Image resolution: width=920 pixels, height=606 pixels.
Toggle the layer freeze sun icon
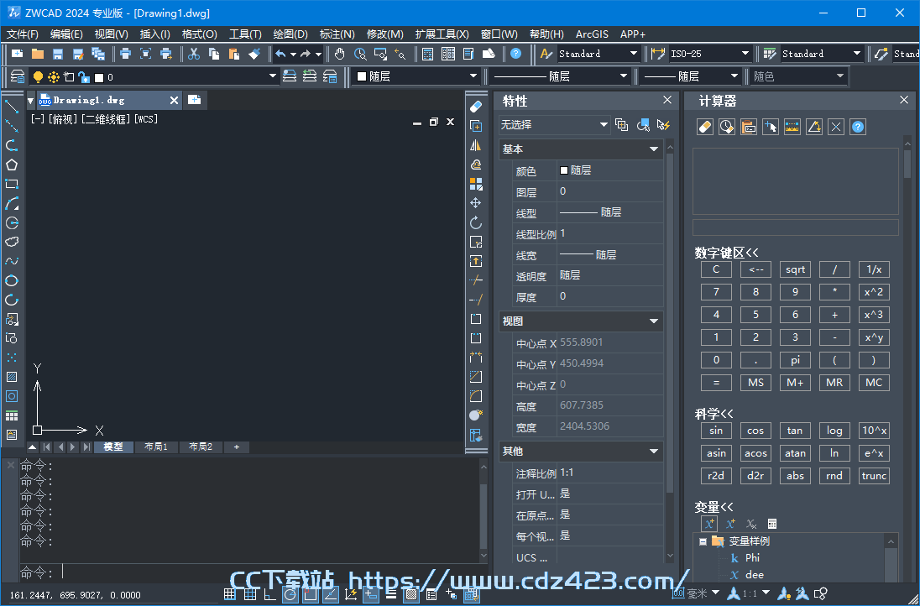(54, 77)
